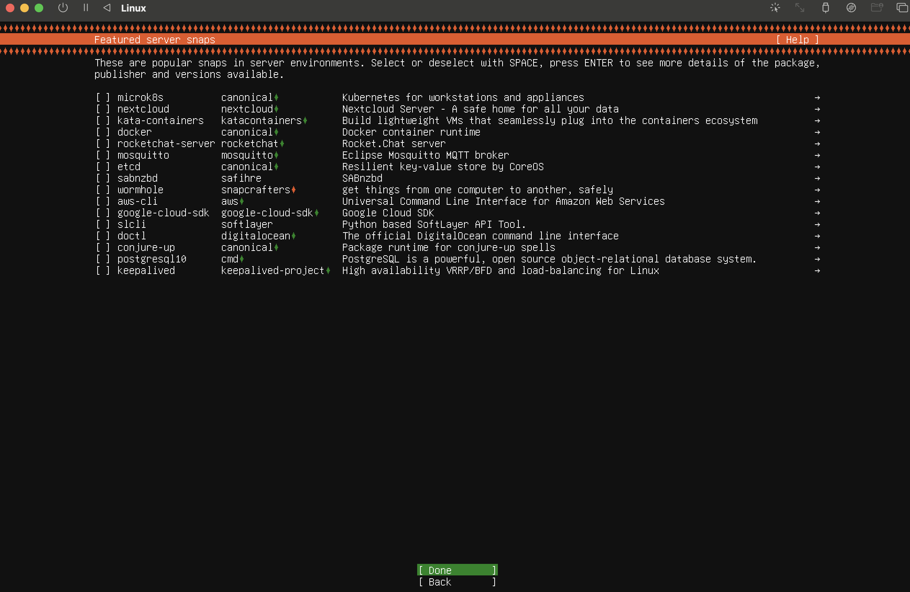Open details arrow for conjure-up row
The height and width of the screenshot is (592, 910).
(x=817, y=248)
